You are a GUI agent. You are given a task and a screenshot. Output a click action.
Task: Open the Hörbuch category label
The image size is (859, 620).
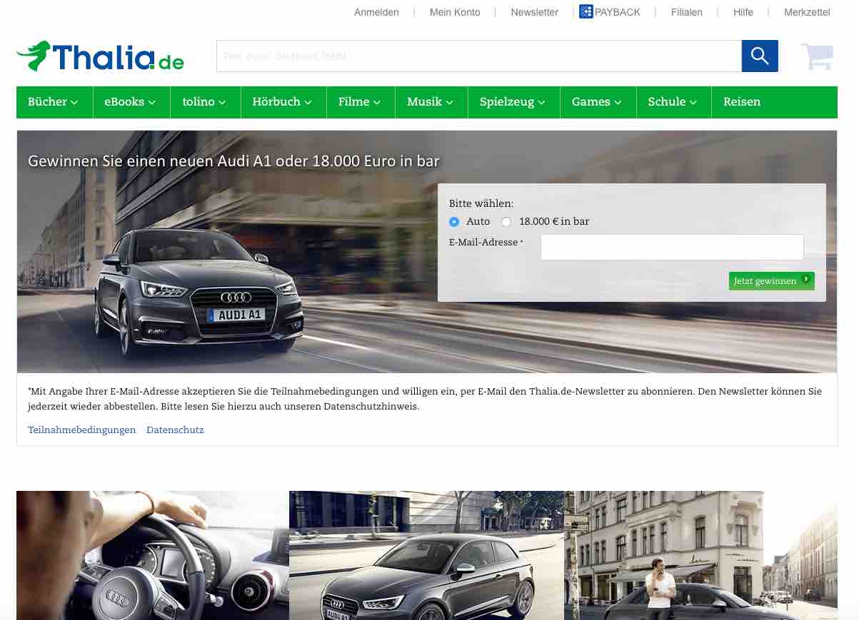point(276,102)
